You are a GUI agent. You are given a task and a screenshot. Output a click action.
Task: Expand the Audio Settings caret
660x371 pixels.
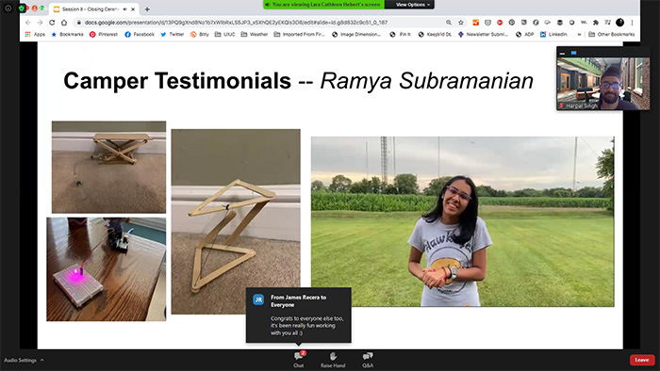tap(42, 360)
